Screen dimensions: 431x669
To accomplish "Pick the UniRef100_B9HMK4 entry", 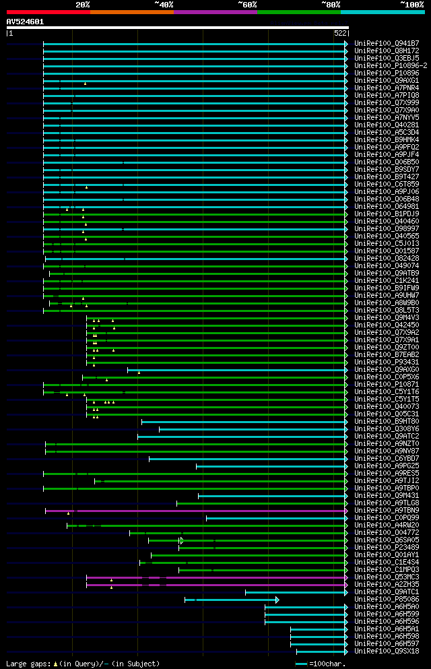I will click(387, 140).
